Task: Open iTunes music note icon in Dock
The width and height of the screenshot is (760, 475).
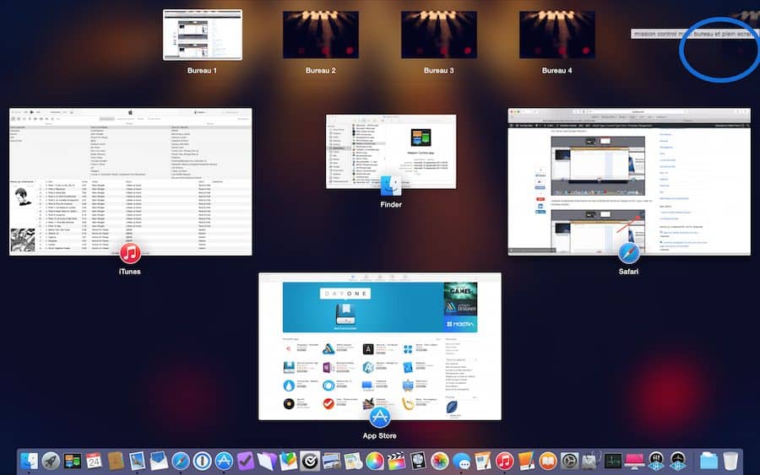Action: click(x=505, y=461)
